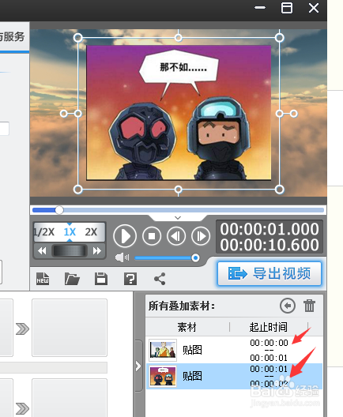Click the 导出视频 export button

point(269,273)
